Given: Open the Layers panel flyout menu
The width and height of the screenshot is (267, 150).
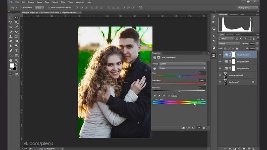Looking at the screenshot, I should tap(258, 35).
